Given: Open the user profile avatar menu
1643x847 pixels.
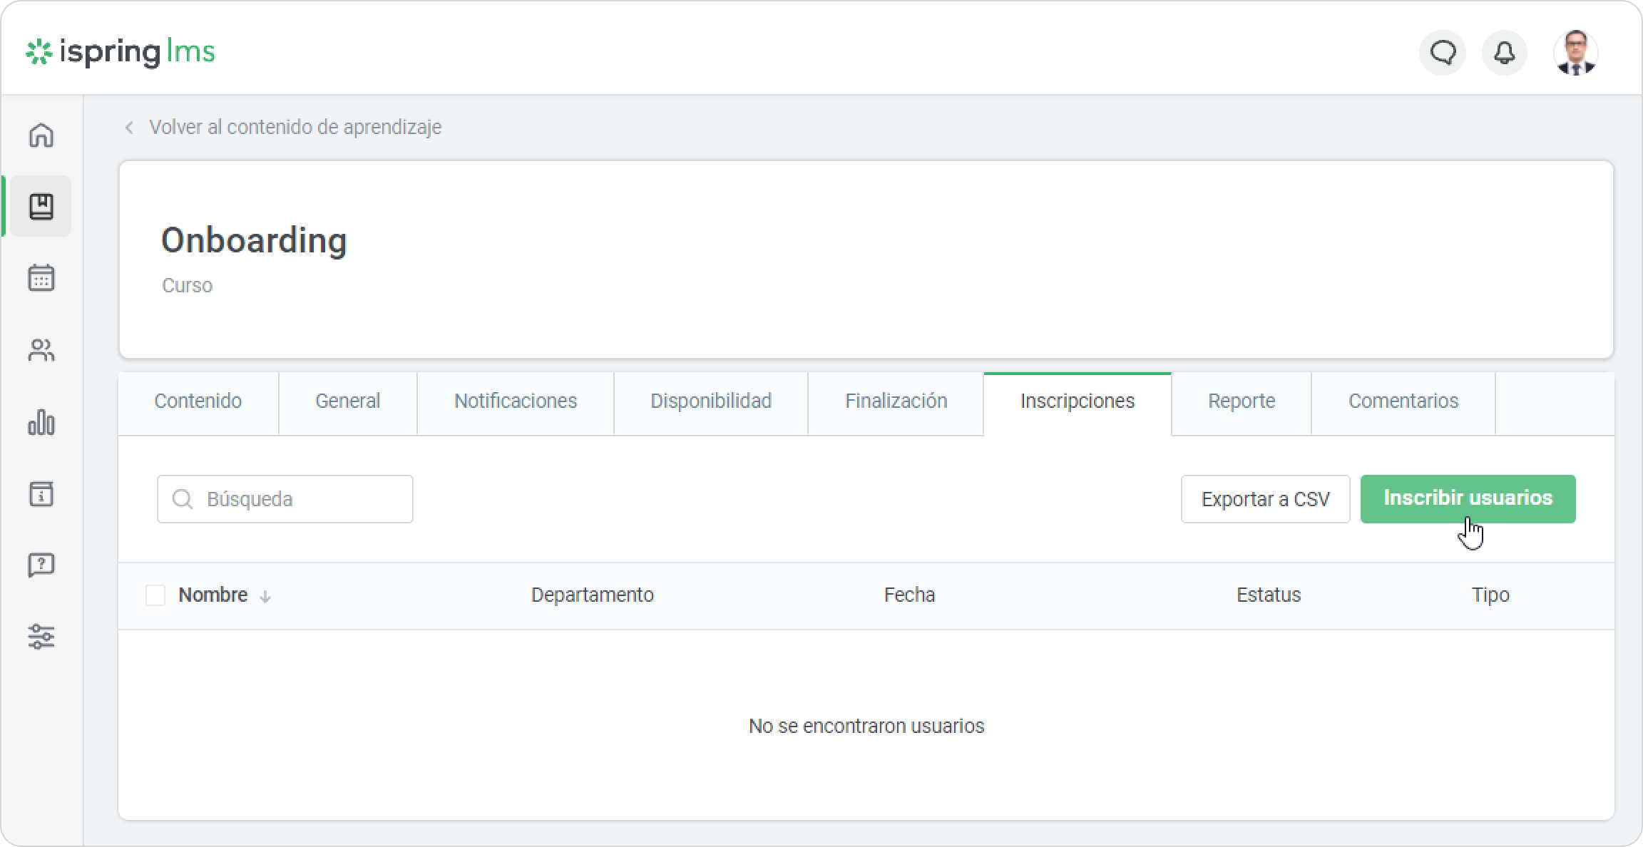Looking at the screenshot, I should [x=1575, y=53].
